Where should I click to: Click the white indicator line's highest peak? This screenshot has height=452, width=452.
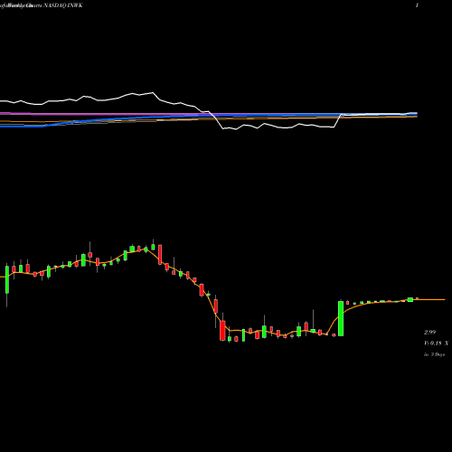[153, 93]
